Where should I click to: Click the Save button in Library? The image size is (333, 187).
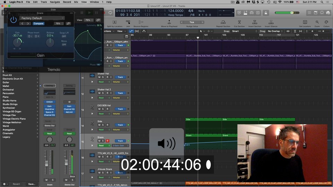point(32,184)
